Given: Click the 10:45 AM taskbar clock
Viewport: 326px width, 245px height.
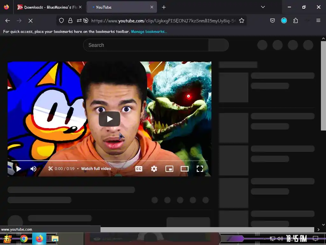Looking at the screenshot, I should 296,239.
